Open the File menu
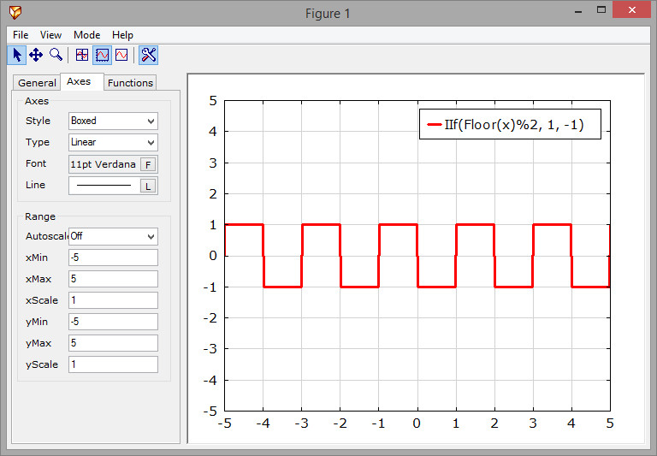The height and width of the screenshot is (456, 657). (21, 35)
